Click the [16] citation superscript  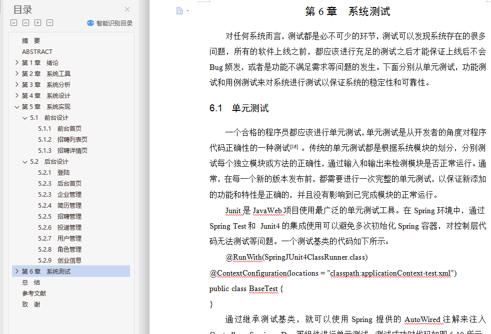[294, 146]
